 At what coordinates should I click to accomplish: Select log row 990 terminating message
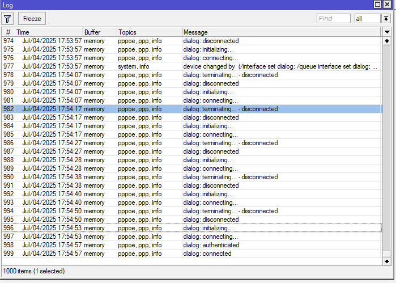click(191, 177)
